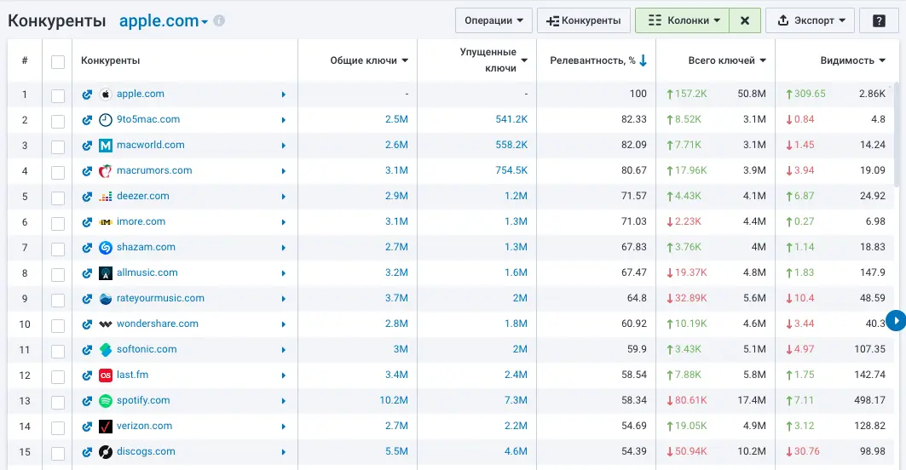Expand row arrow for macrumors.com
The image size is (906, 470).
(284, 171)
